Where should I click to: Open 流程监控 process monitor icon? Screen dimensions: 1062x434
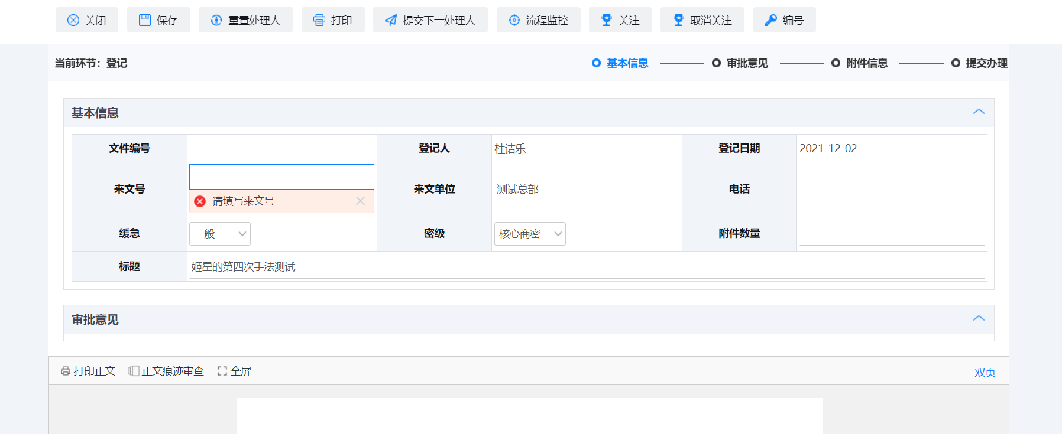tap(514, 20)
